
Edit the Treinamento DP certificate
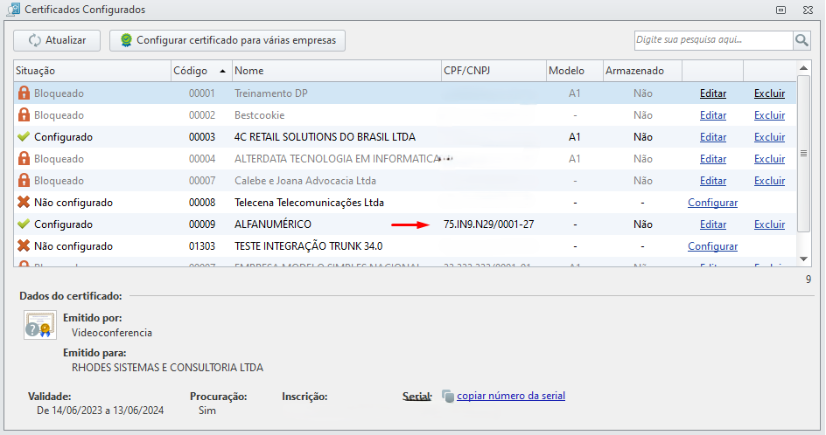(713, 93)
